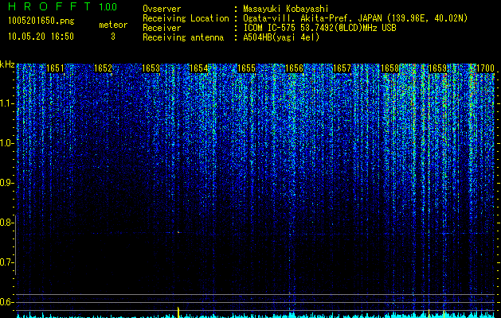Click the 1658 time marker
Image resolution: width=501 pixels, height=318 pixels.
(389, 68)
